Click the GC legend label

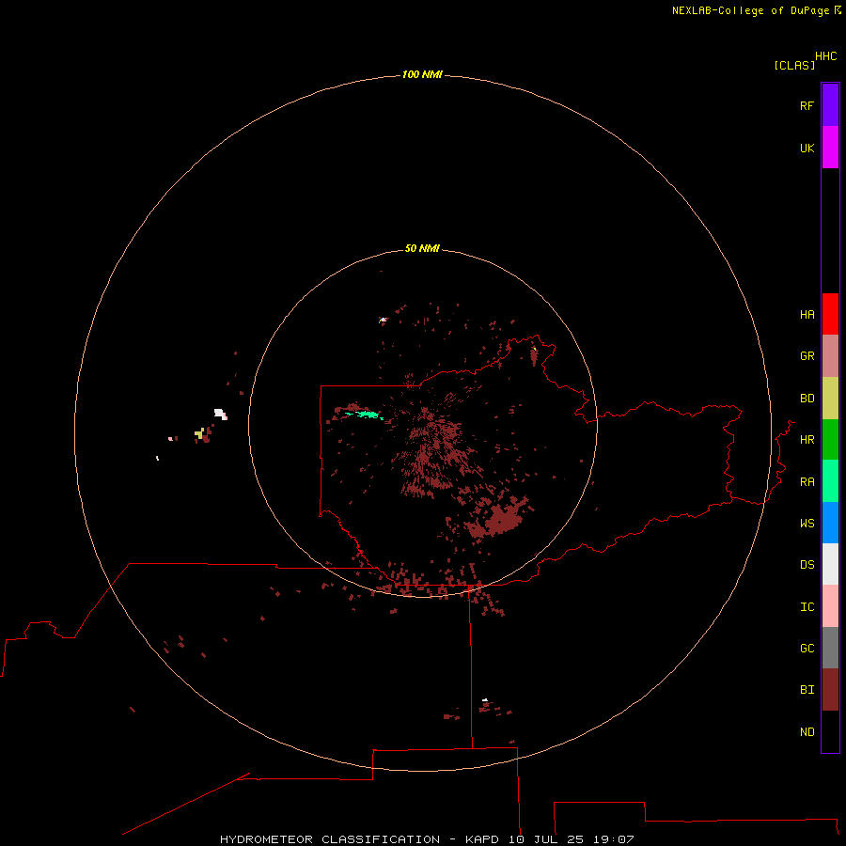pos(807,649)
